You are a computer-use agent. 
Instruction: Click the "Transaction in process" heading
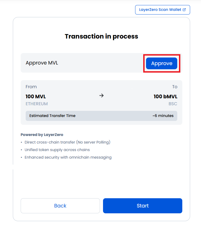(101, 36)
